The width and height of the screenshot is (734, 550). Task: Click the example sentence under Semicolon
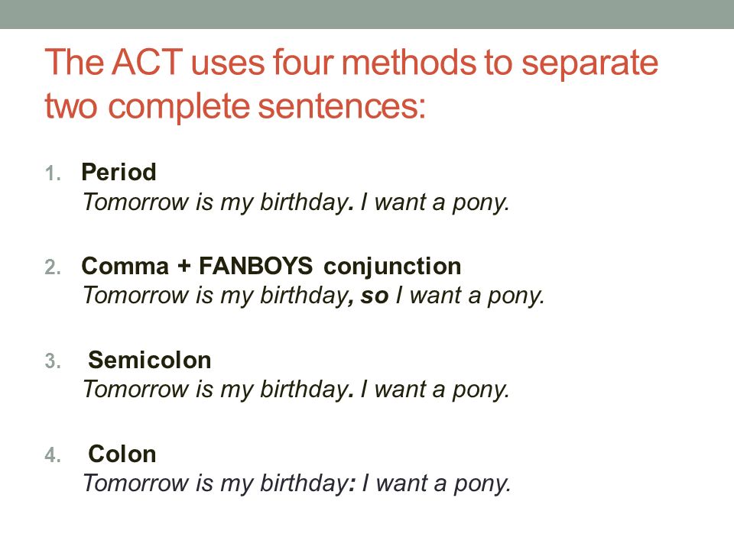296,390
